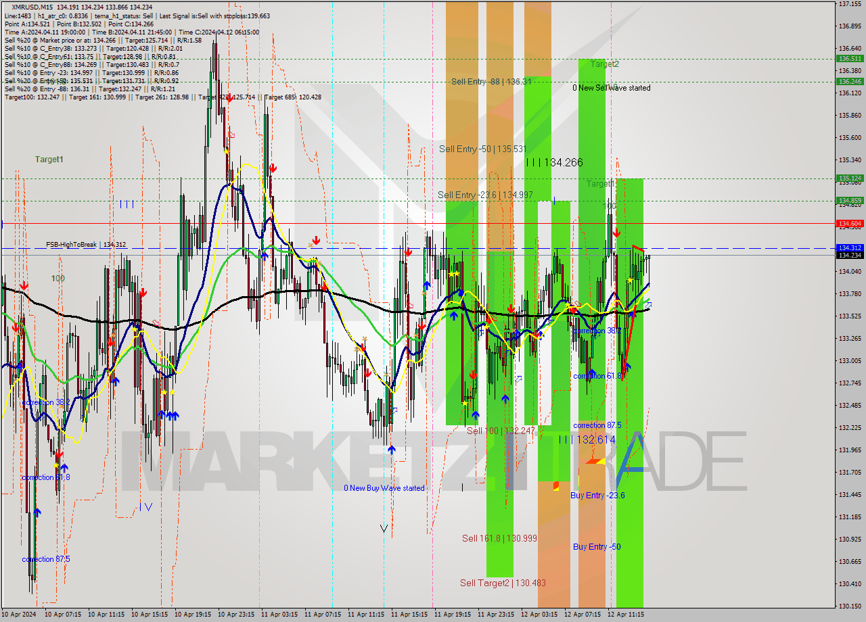Screen dimensions: 866x622
Task: Click the '10 Apr 2024' date label
Action: (x=20, y=615)
